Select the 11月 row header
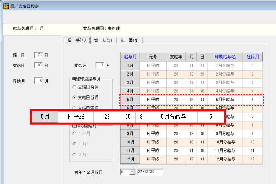276x184 pixels. pos(130,150)
